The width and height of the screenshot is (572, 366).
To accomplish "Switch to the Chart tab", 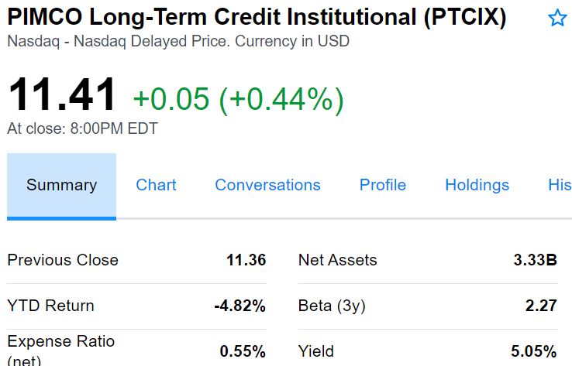I will click(x=156, y=185).
